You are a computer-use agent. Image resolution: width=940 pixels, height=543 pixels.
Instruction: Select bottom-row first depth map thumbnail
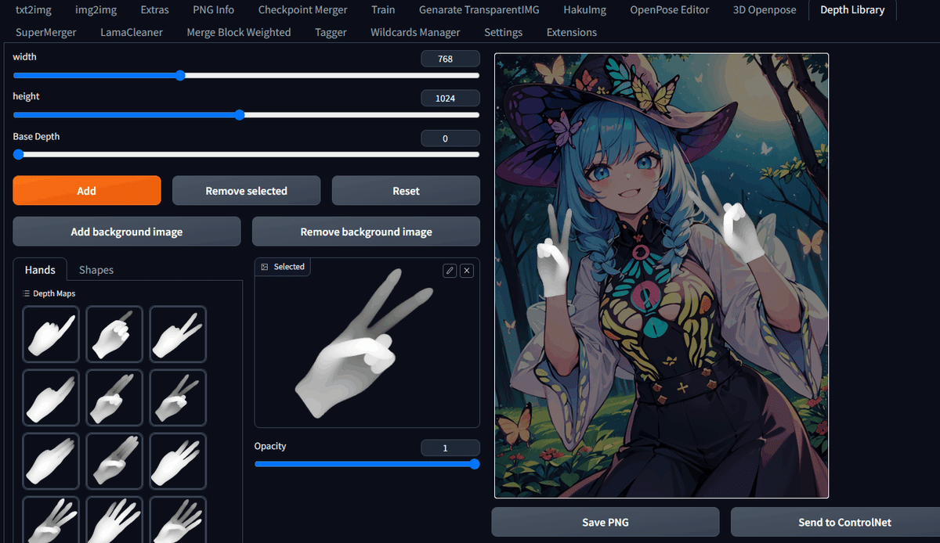(51, 520)
